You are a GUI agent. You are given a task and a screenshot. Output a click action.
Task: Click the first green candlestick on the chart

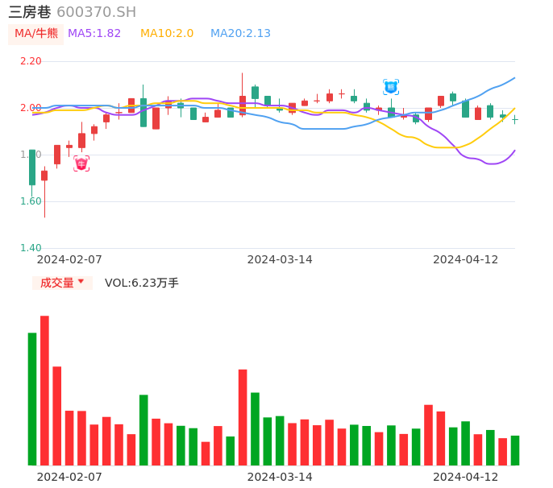[32, 167]
